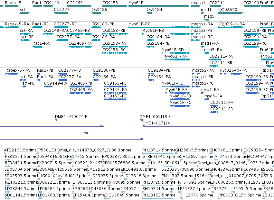
Task: Select the CG9184-RA transcript label
Action: [x=158, y=37]
